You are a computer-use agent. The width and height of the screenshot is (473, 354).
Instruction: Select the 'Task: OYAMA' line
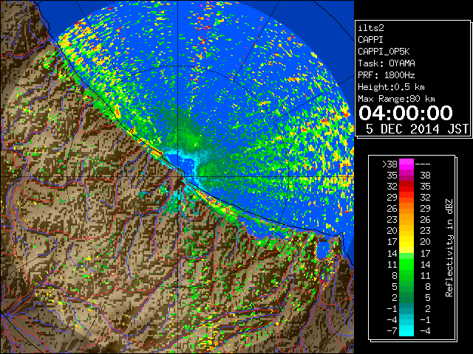(387, 63)
